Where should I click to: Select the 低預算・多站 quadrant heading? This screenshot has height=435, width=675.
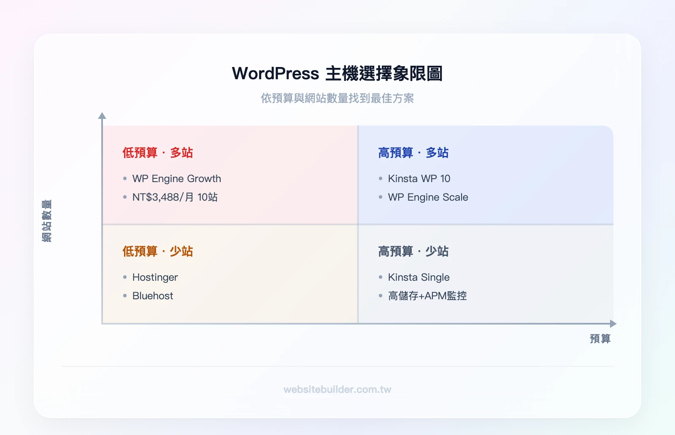coord(158,153)
